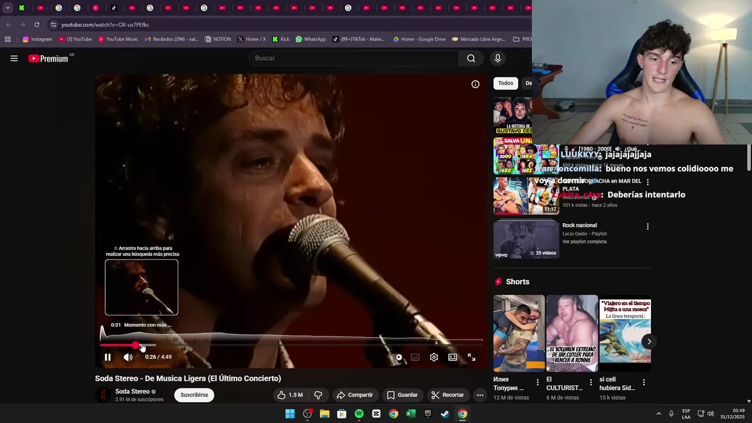Pause the video playback
The image size is (752, 423).
(x=108, y=357)
